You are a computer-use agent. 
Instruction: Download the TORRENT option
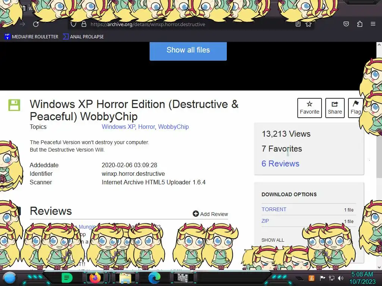tap(274, 209)
